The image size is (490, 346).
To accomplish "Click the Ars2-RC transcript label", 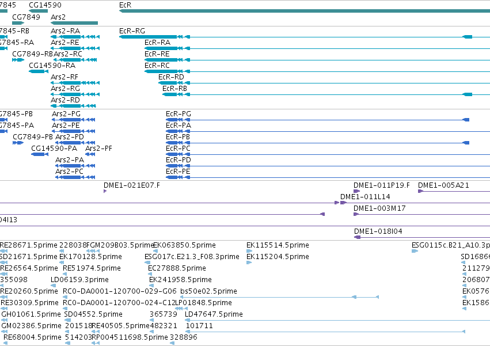I will (x=68, y=54).
